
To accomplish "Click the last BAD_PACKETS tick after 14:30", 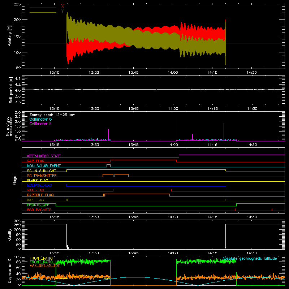I will click(272, 210).
